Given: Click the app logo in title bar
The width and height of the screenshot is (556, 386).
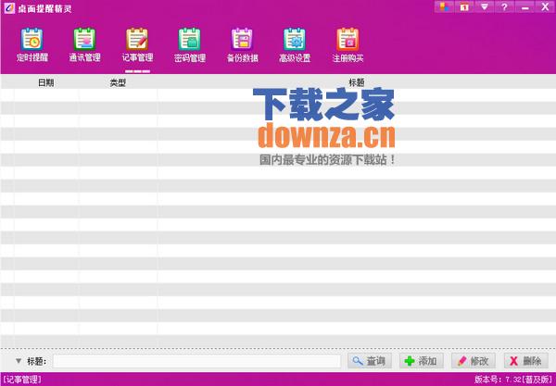Looking at the screenshot, I should coord(9,7).
